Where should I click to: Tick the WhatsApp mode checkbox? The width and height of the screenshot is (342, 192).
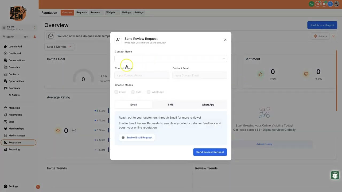[x=149, y=92]
